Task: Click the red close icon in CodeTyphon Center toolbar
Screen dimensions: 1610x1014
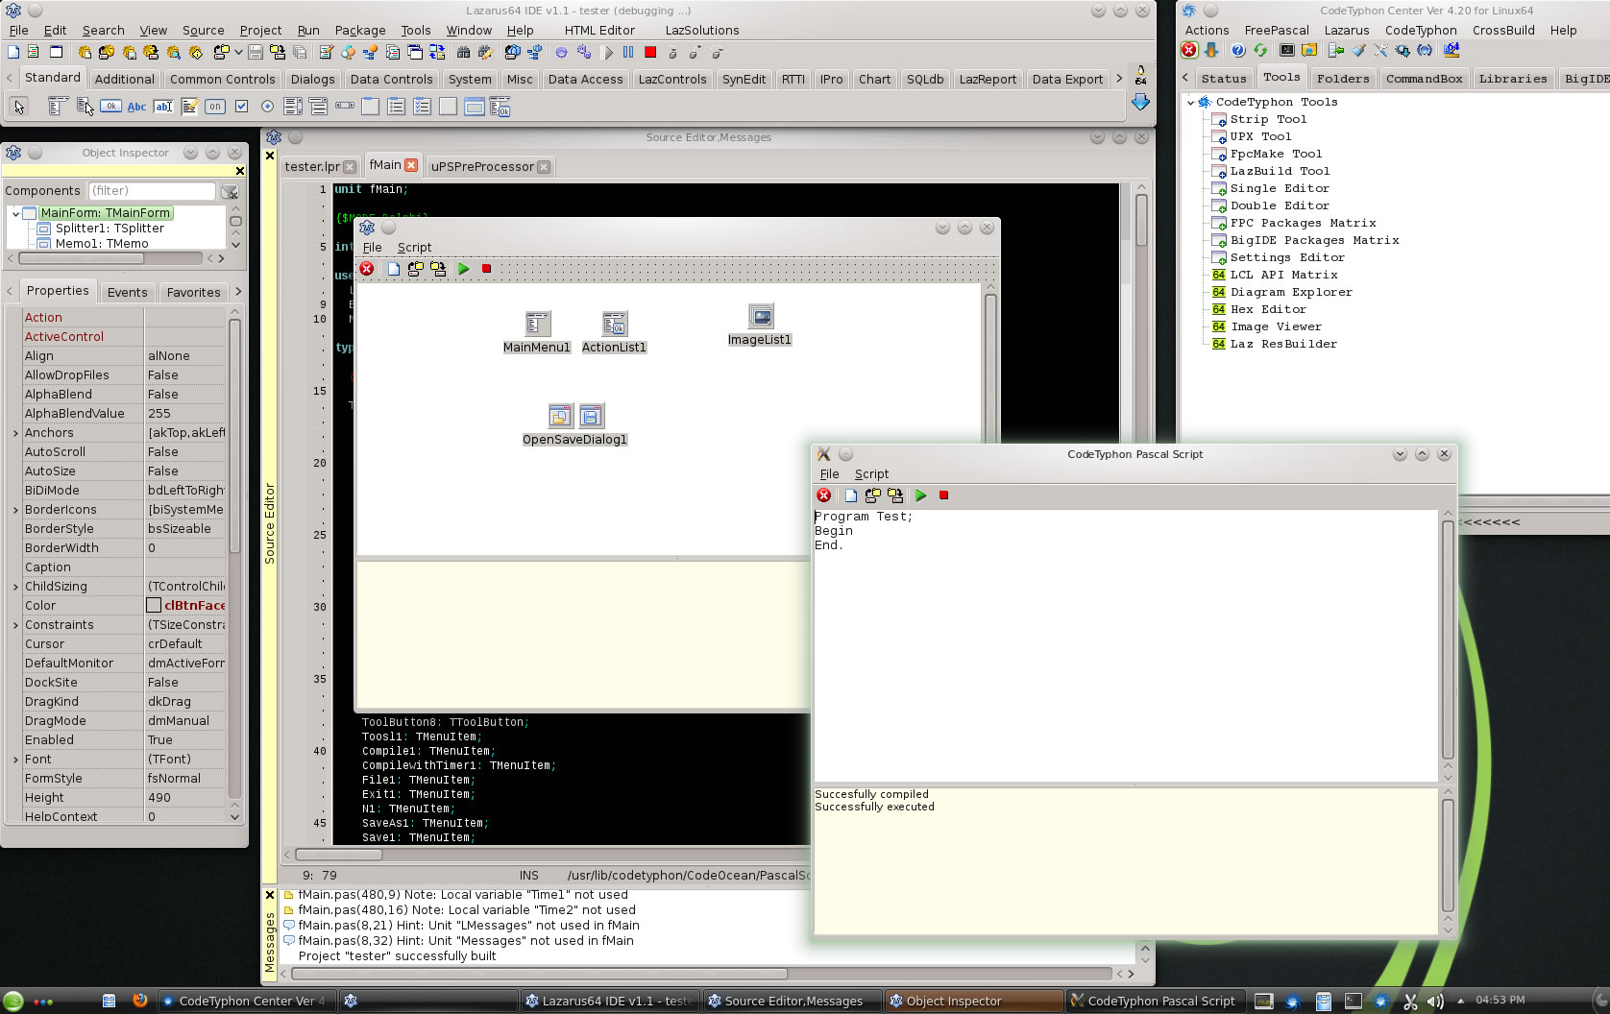Action: 1189,50
